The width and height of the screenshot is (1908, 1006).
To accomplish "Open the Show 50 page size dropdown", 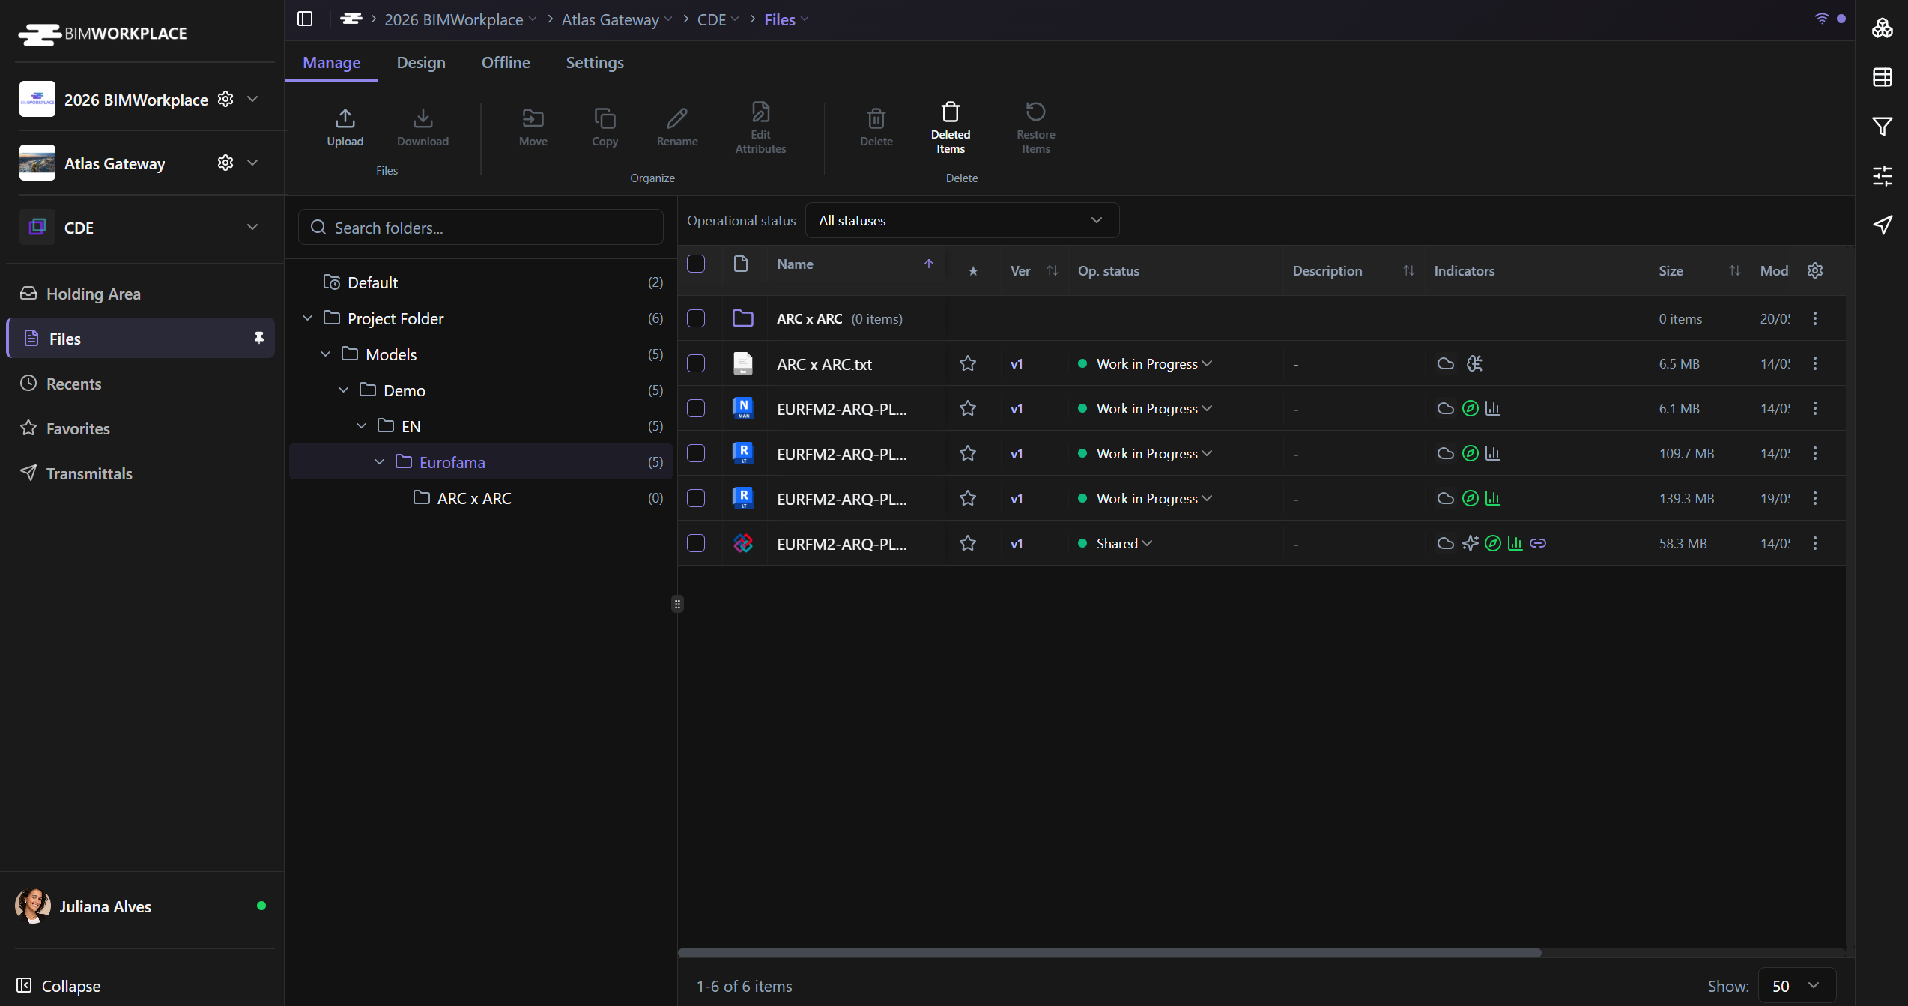I will 1796,986.
